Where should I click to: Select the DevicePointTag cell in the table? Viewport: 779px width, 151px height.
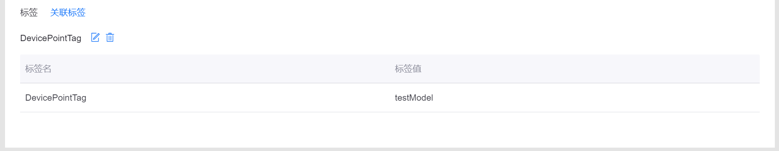coord(56,98)
